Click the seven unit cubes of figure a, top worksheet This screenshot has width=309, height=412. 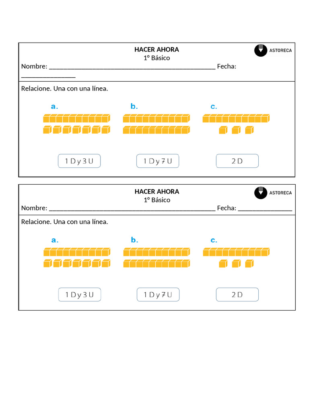[77, 130]
